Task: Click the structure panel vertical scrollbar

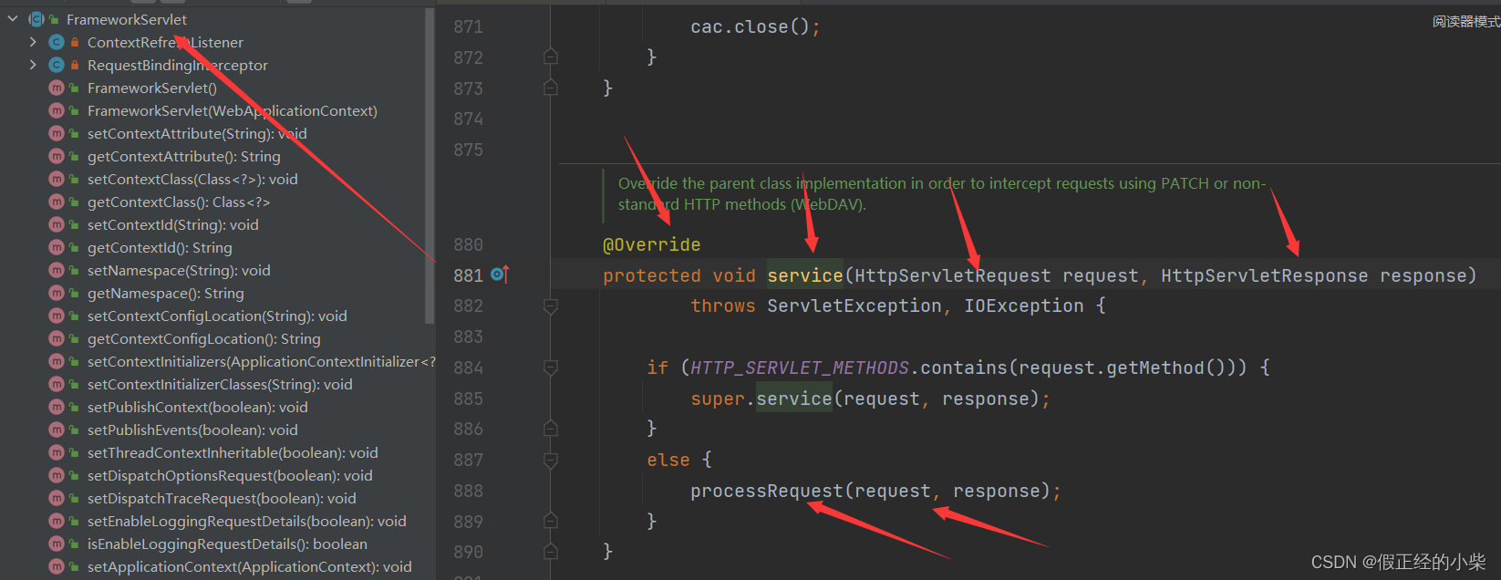Action: 430,164
